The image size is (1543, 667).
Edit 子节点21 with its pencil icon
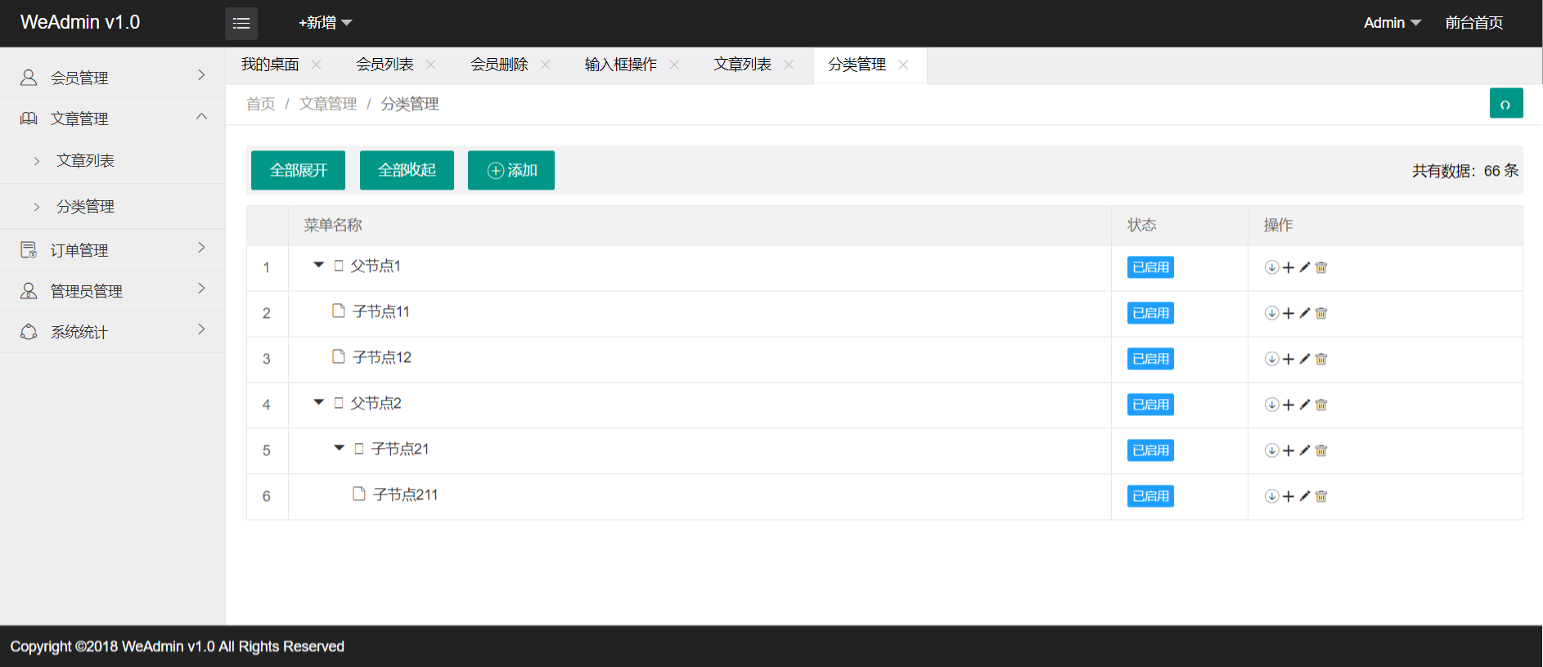click(x=1305, y=450)
